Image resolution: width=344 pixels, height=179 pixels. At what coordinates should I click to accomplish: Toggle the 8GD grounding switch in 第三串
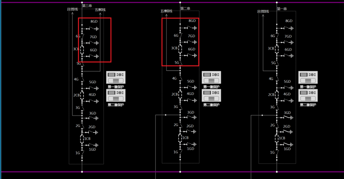[x=90, y=29]
